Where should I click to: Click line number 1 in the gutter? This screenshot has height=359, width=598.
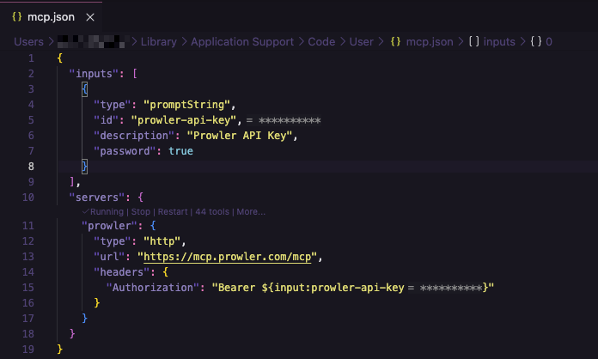[31, 58]
